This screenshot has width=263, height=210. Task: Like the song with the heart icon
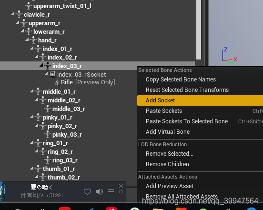point(87,191)
